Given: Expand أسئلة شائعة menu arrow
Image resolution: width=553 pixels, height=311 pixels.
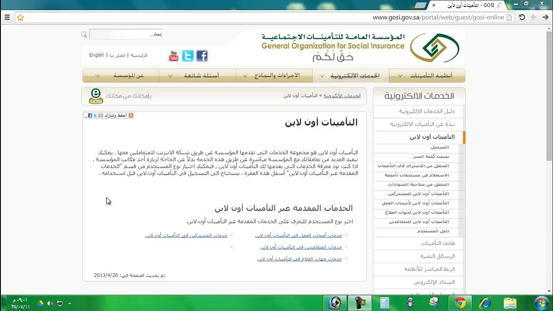Looking at the screenshot, I should click(x=170, y=76).
